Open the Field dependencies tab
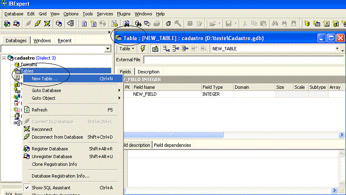 172,145
